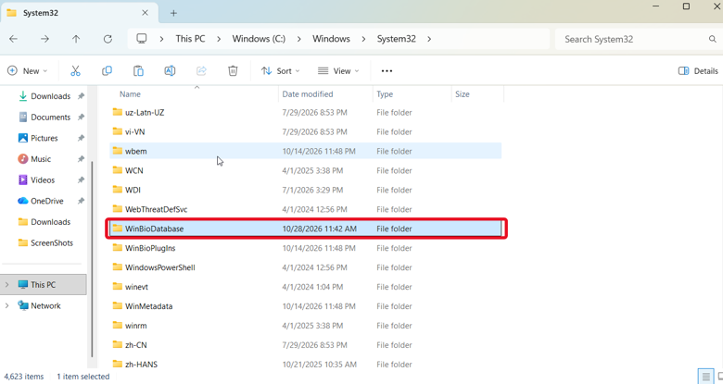
Task: Click the System32 breadcrumb
Action: [x=396, y=39]
